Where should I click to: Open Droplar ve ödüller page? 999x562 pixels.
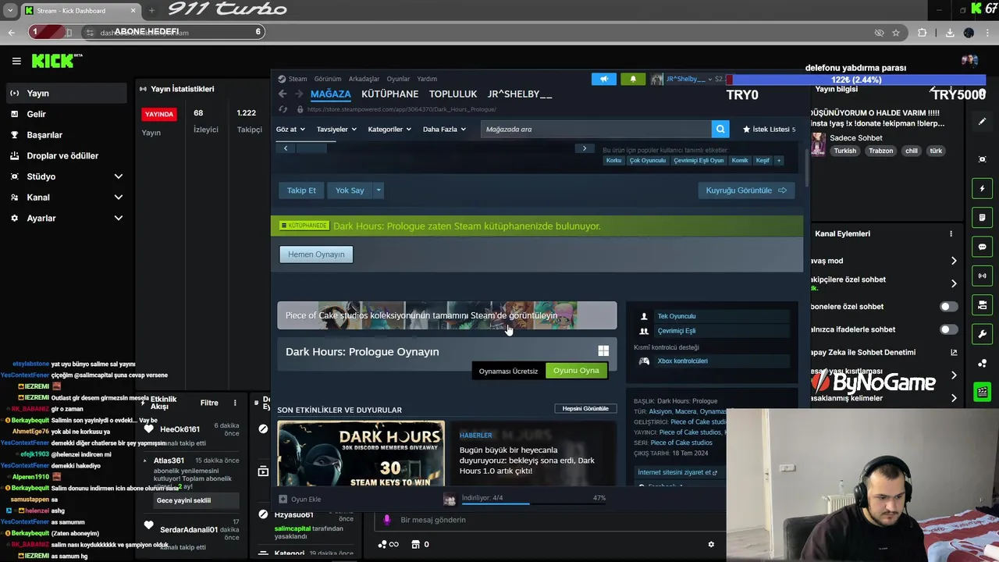click(65, 155)
